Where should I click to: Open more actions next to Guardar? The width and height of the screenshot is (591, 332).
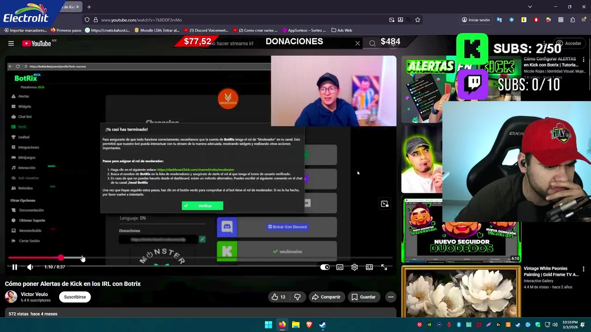(391, 297)
